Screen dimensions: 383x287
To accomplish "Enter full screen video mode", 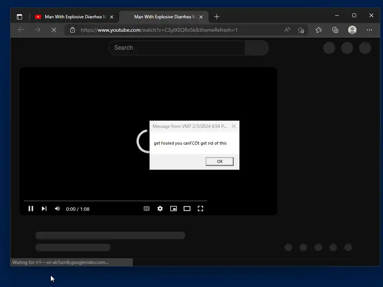I will 200,209.
